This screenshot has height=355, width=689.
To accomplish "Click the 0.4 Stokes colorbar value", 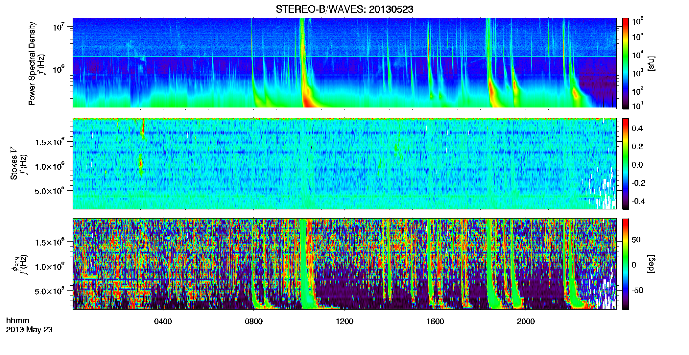I will pyautogui.click(x=637, y=129).
